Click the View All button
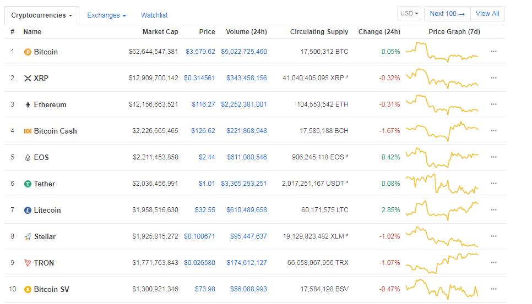This screenshot has height=304, width=532. click(487, 14)
